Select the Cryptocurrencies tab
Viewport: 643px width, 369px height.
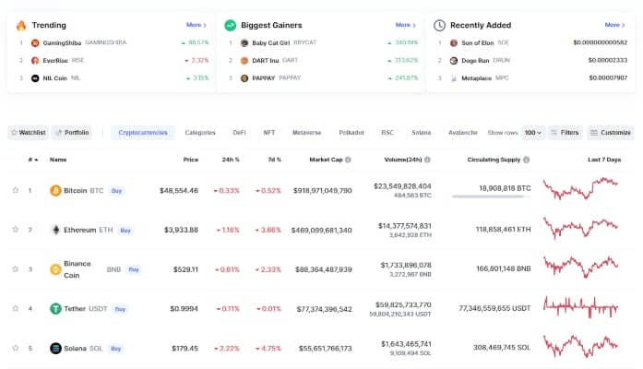pos(143,133)
